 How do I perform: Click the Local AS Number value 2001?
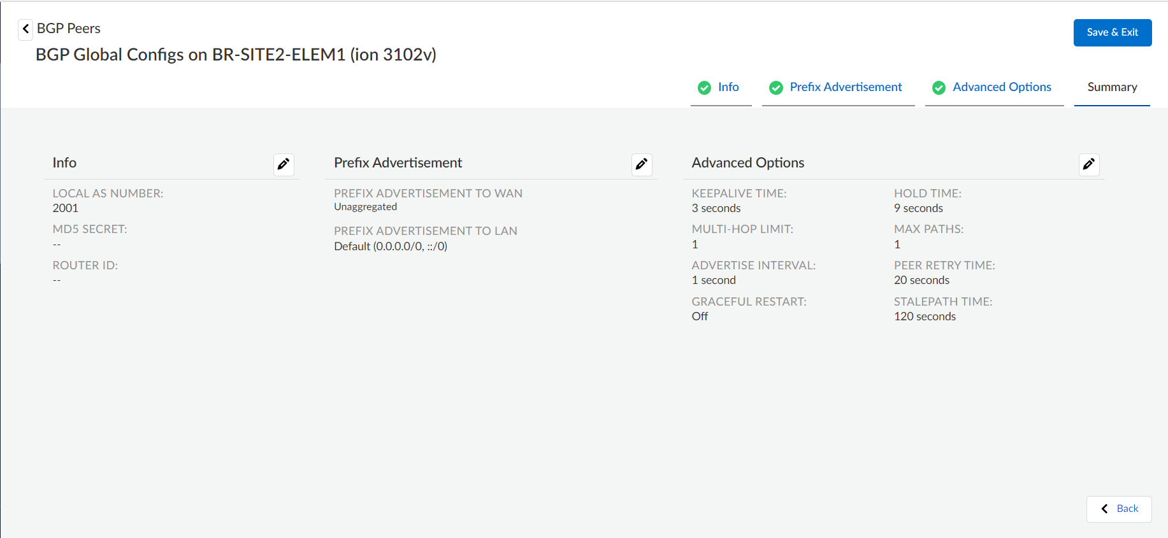point(66,208)
